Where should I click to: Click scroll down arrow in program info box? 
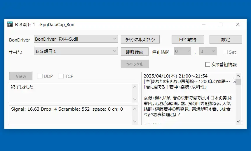click(x=238, y=122)
